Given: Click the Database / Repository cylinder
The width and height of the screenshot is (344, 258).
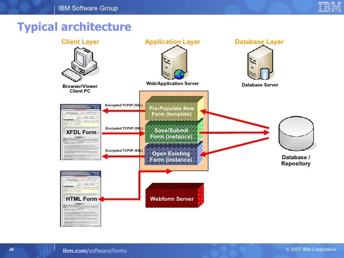Looking at the screenshot, I should 296,134.
